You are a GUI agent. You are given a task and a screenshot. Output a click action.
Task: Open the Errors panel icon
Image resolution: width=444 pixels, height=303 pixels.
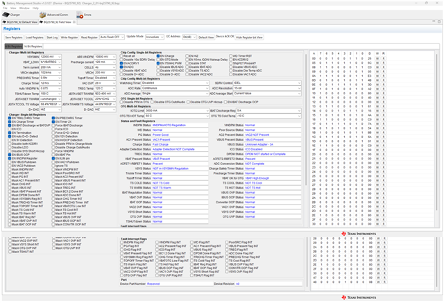tap(80, 15)
